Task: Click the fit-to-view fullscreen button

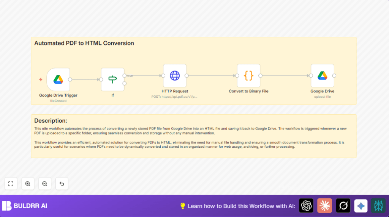Action: coord(11,184)
